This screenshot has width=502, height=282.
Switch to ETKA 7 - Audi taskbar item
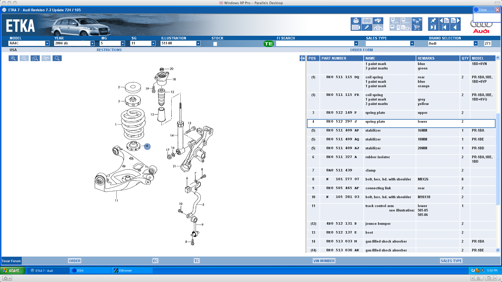pos(49,271)
